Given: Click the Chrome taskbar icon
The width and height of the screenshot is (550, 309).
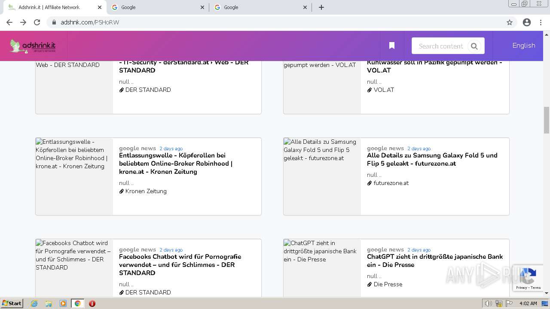Looking at the screenshot, I should [78, 303].
